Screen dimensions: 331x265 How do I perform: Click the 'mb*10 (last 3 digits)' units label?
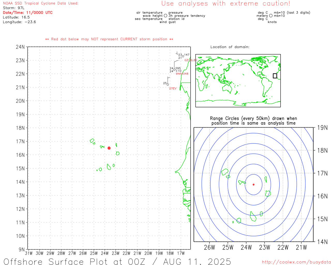292,13
